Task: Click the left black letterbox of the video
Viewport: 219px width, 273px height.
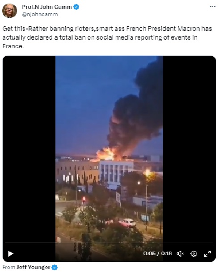Action: [x=29, y=148]
